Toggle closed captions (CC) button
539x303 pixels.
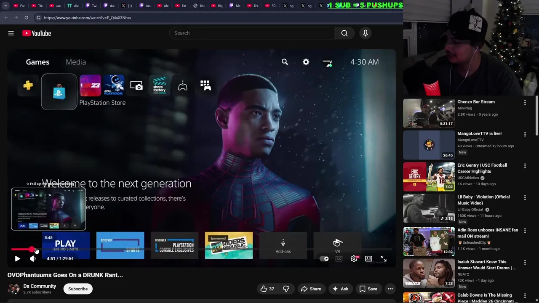(x=339, y=259)
